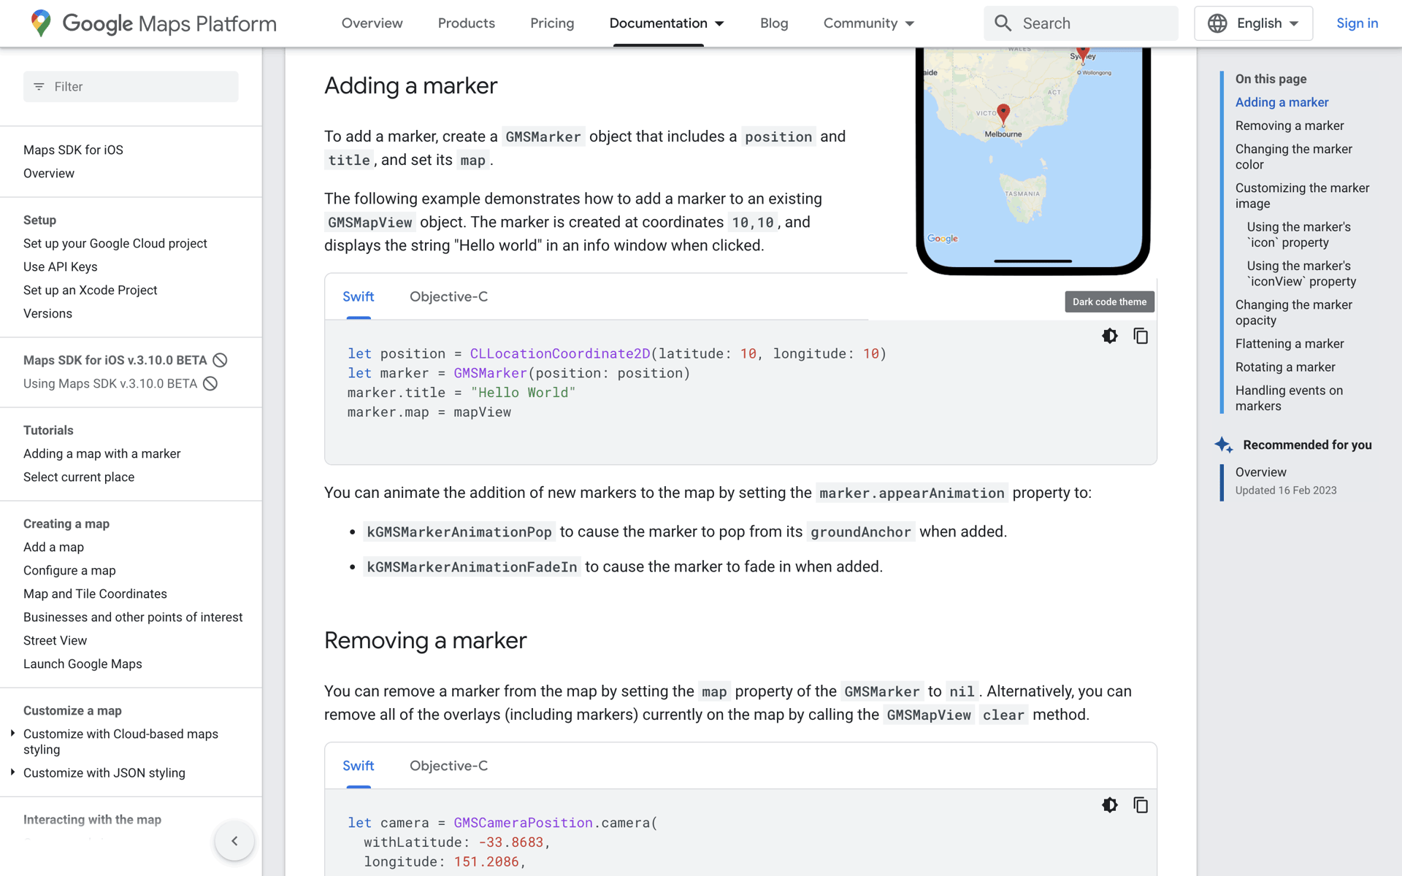This screenshot has width=1402, height=876.
Task: Open Select current place tutorial
Action: (x=79, y=477)
